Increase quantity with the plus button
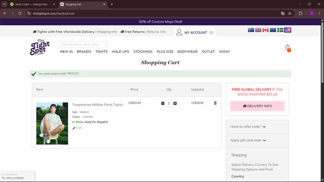 175,103
